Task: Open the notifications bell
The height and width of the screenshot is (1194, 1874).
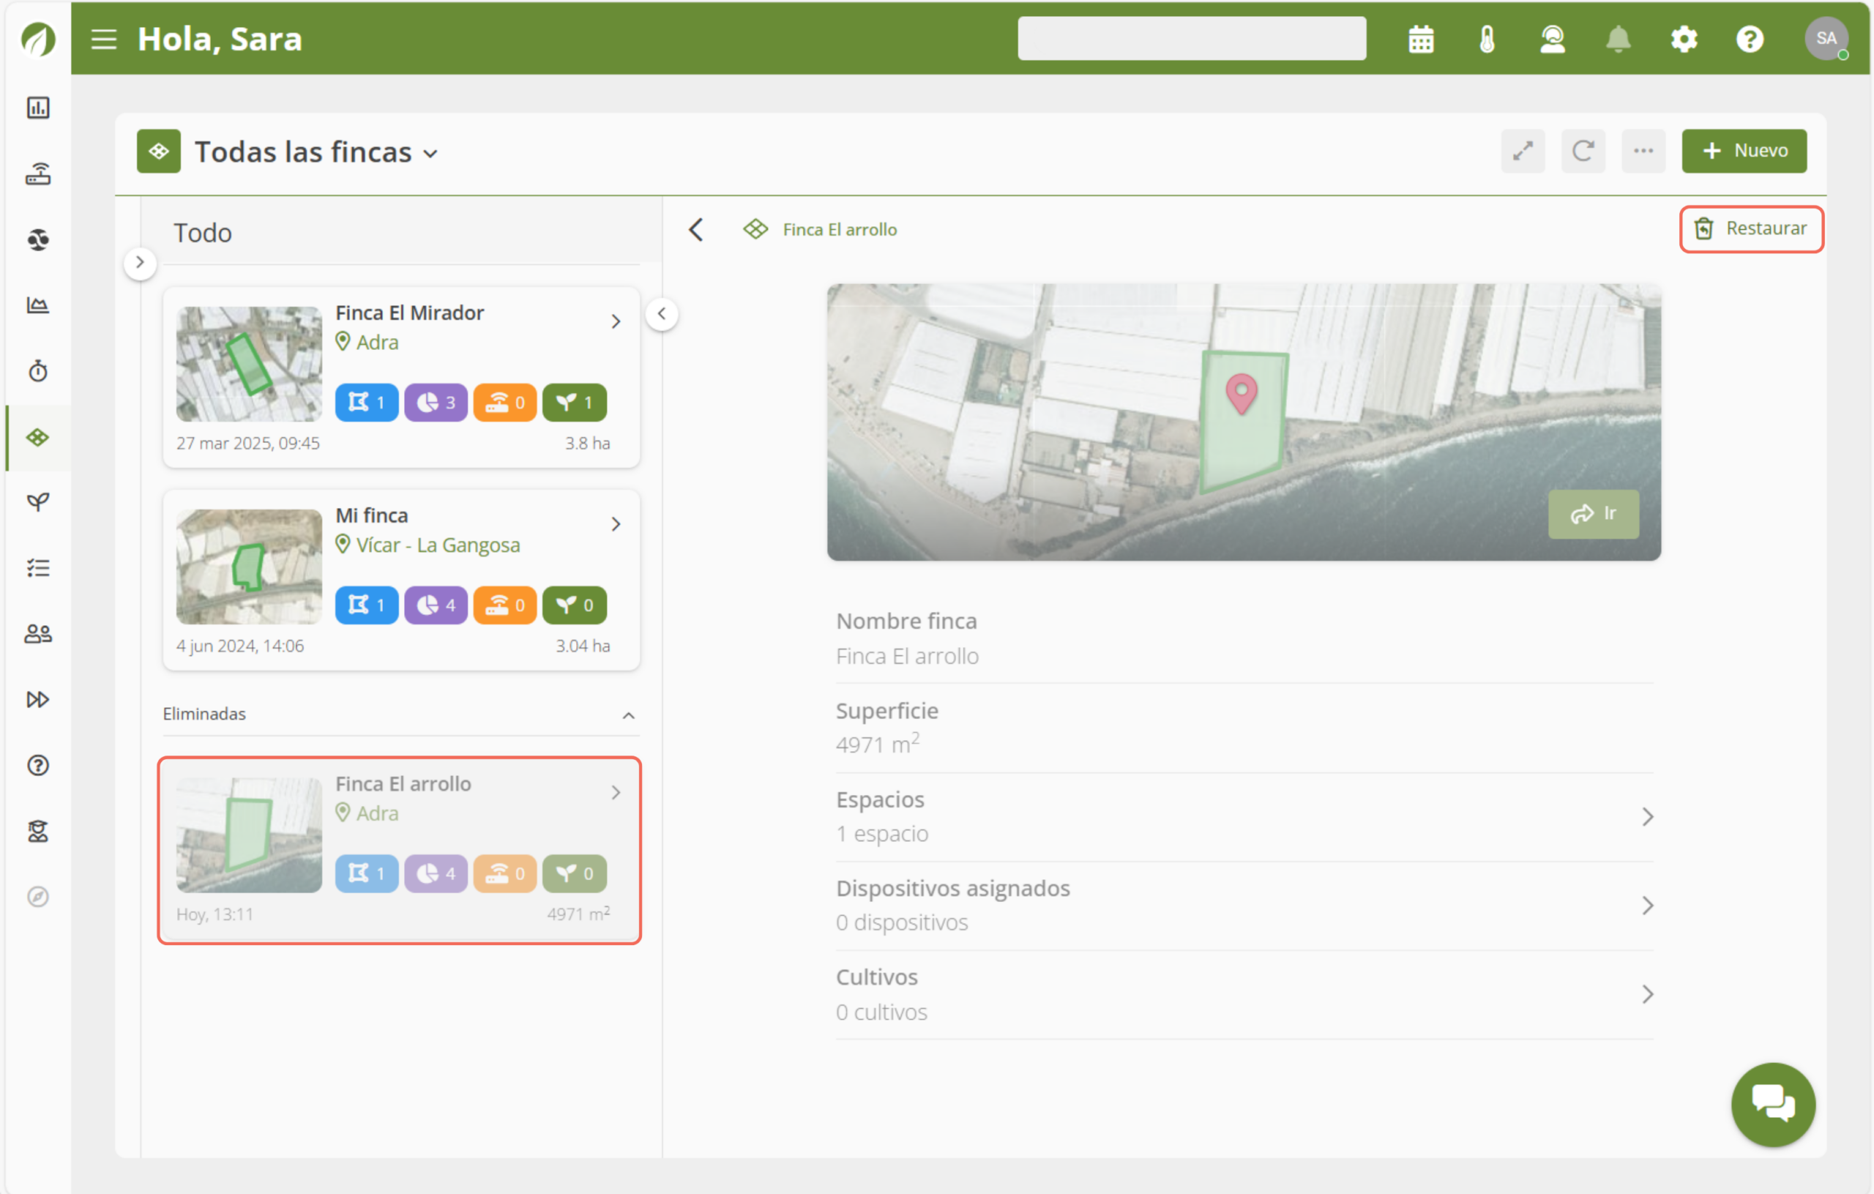Action: tap(1618, 39)
